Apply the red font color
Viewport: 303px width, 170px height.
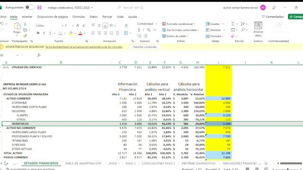tap(80, 33)
